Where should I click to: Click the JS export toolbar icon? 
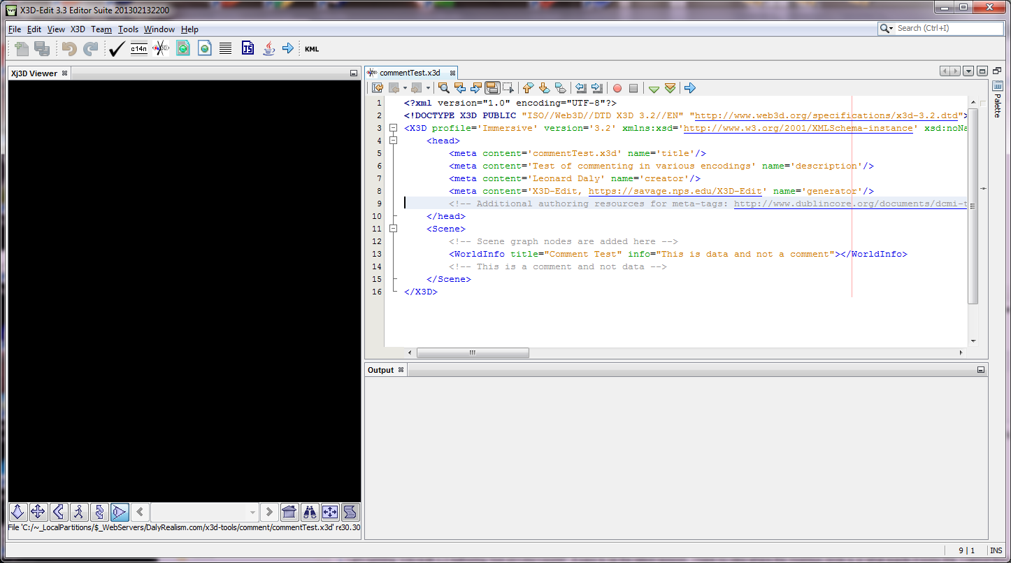[248, 49]
